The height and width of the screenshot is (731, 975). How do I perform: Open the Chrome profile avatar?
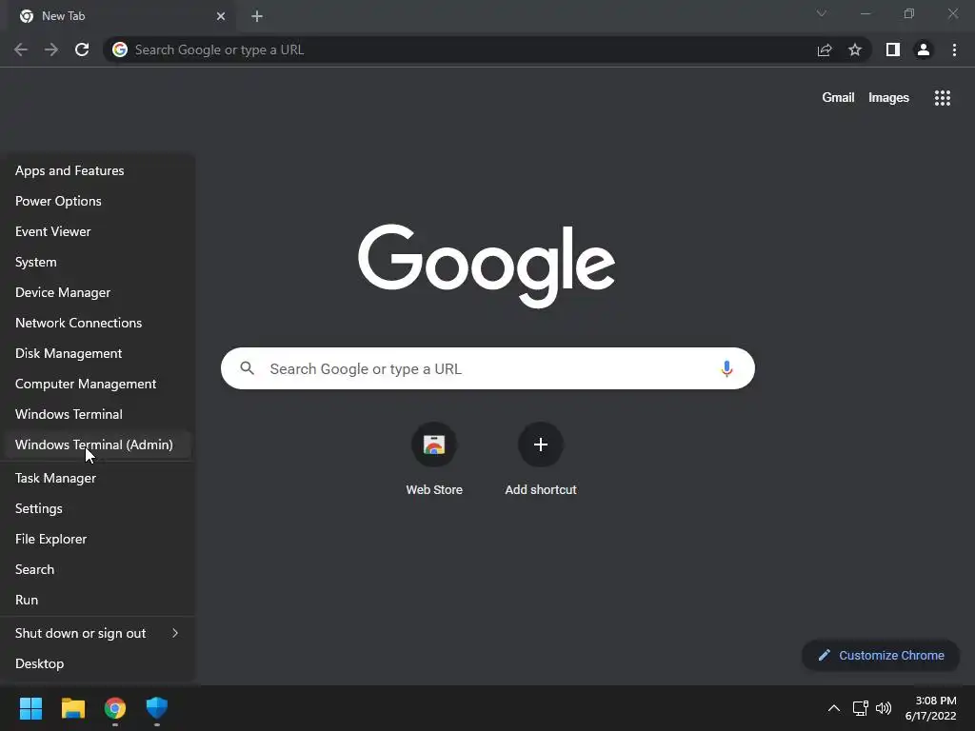click(924, 49)
